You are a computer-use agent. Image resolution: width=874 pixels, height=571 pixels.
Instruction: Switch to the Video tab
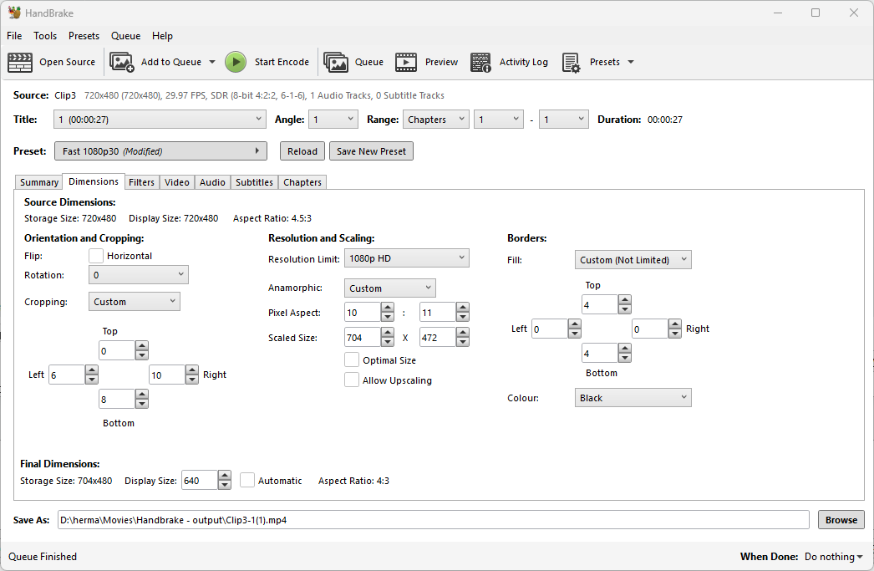[177, 182]
